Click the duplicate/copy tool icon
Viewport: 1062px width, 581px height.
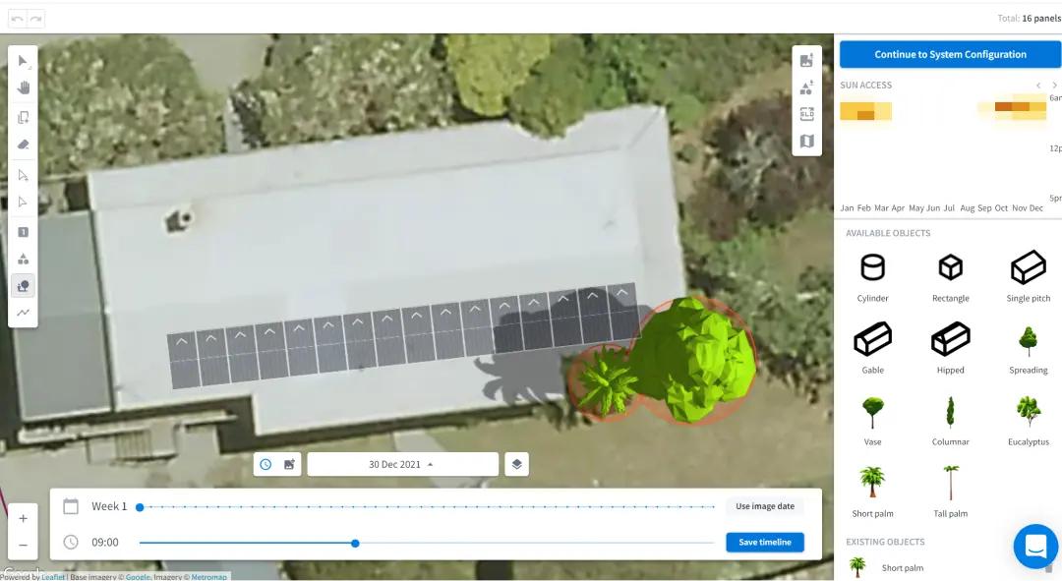coord(23,117)
